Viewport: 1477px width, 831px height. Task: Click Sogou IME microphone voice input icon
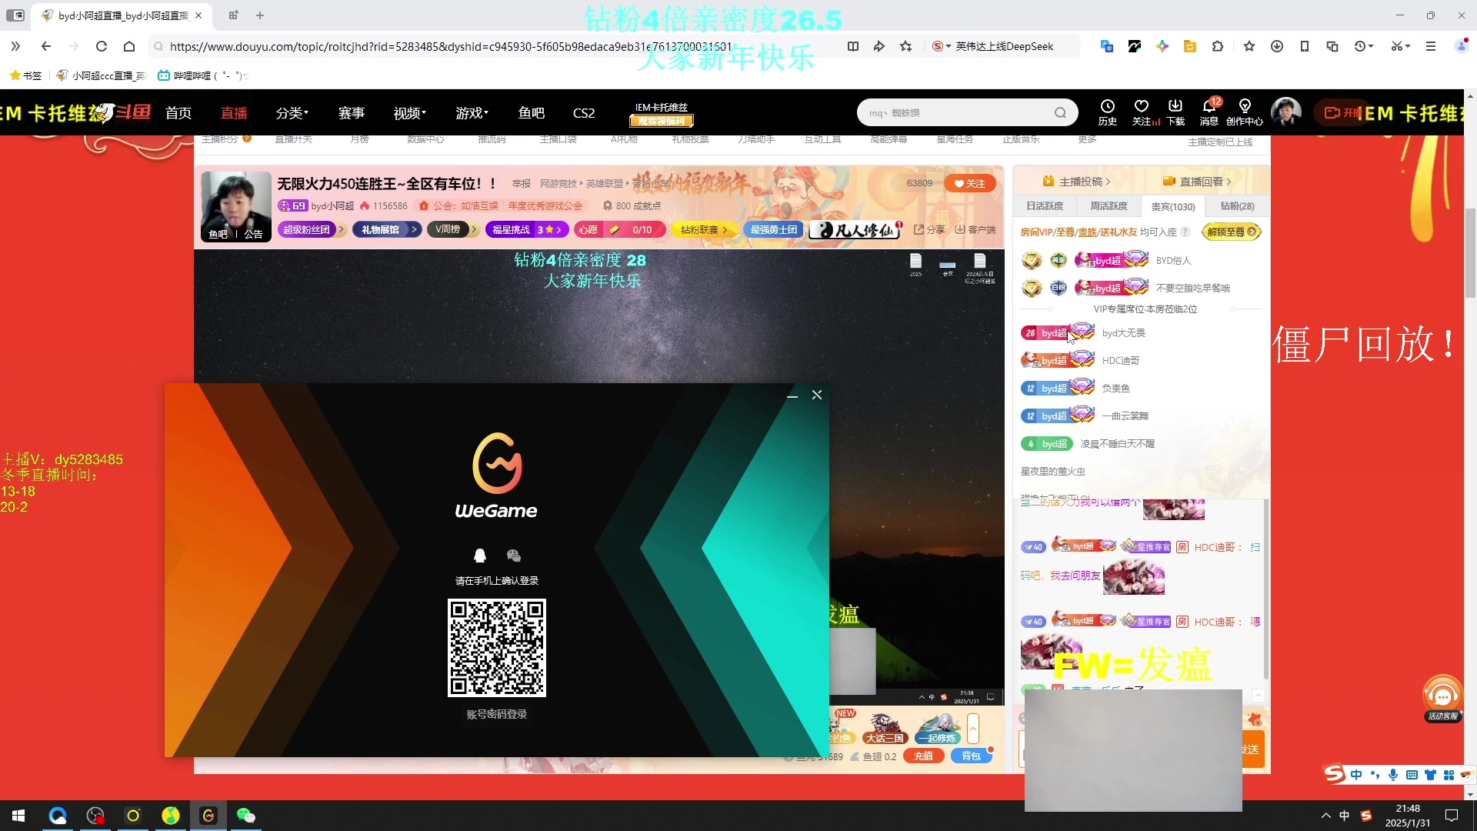[x=1393, y=775]
